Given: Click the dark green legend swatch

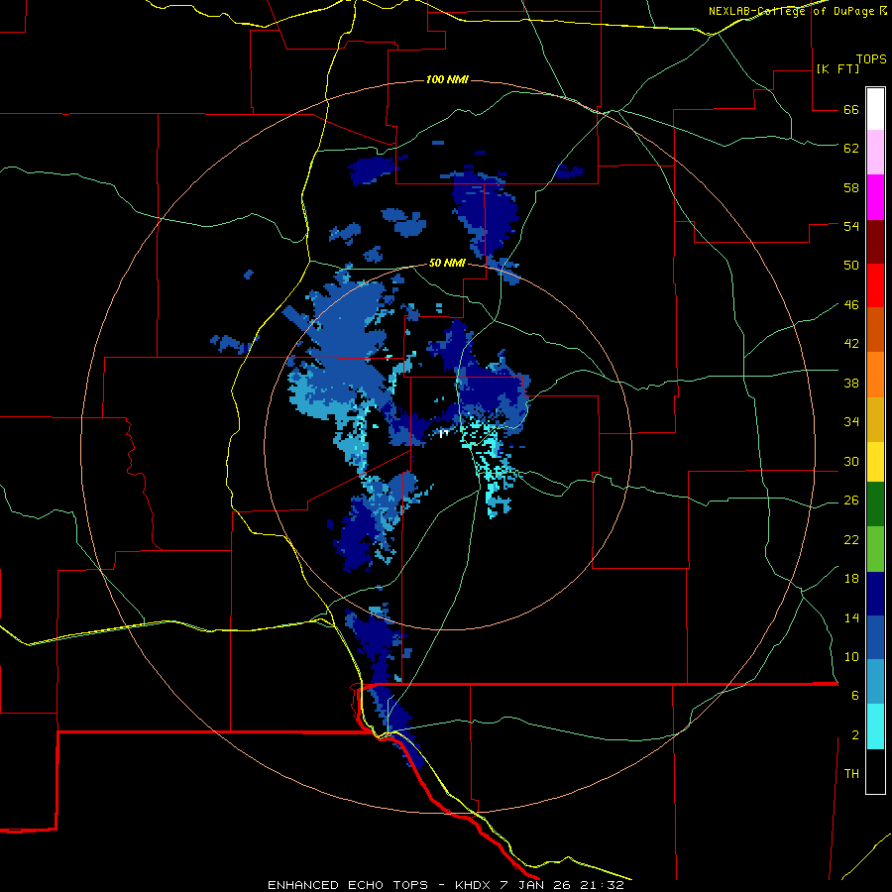Looking at the screenshot, I should 875,504.
